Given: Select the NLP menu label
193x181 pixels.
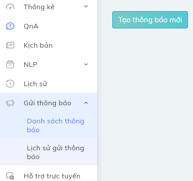Looking at the screenshot, I should [x=30, y=65].
